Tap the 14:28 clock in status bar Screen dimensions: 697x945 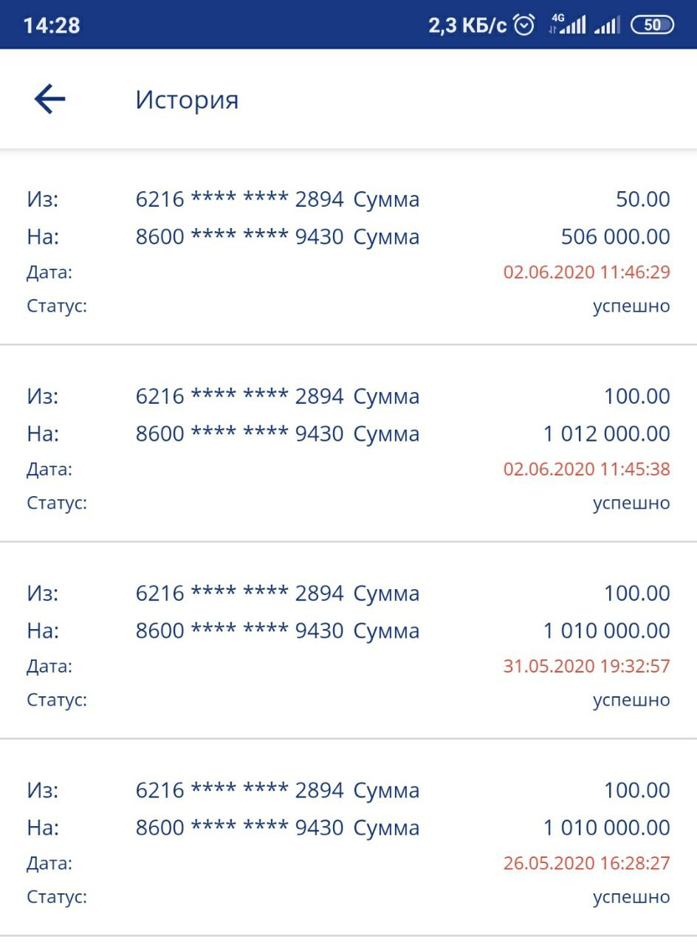pyautogui.click(x=52, y=25)
